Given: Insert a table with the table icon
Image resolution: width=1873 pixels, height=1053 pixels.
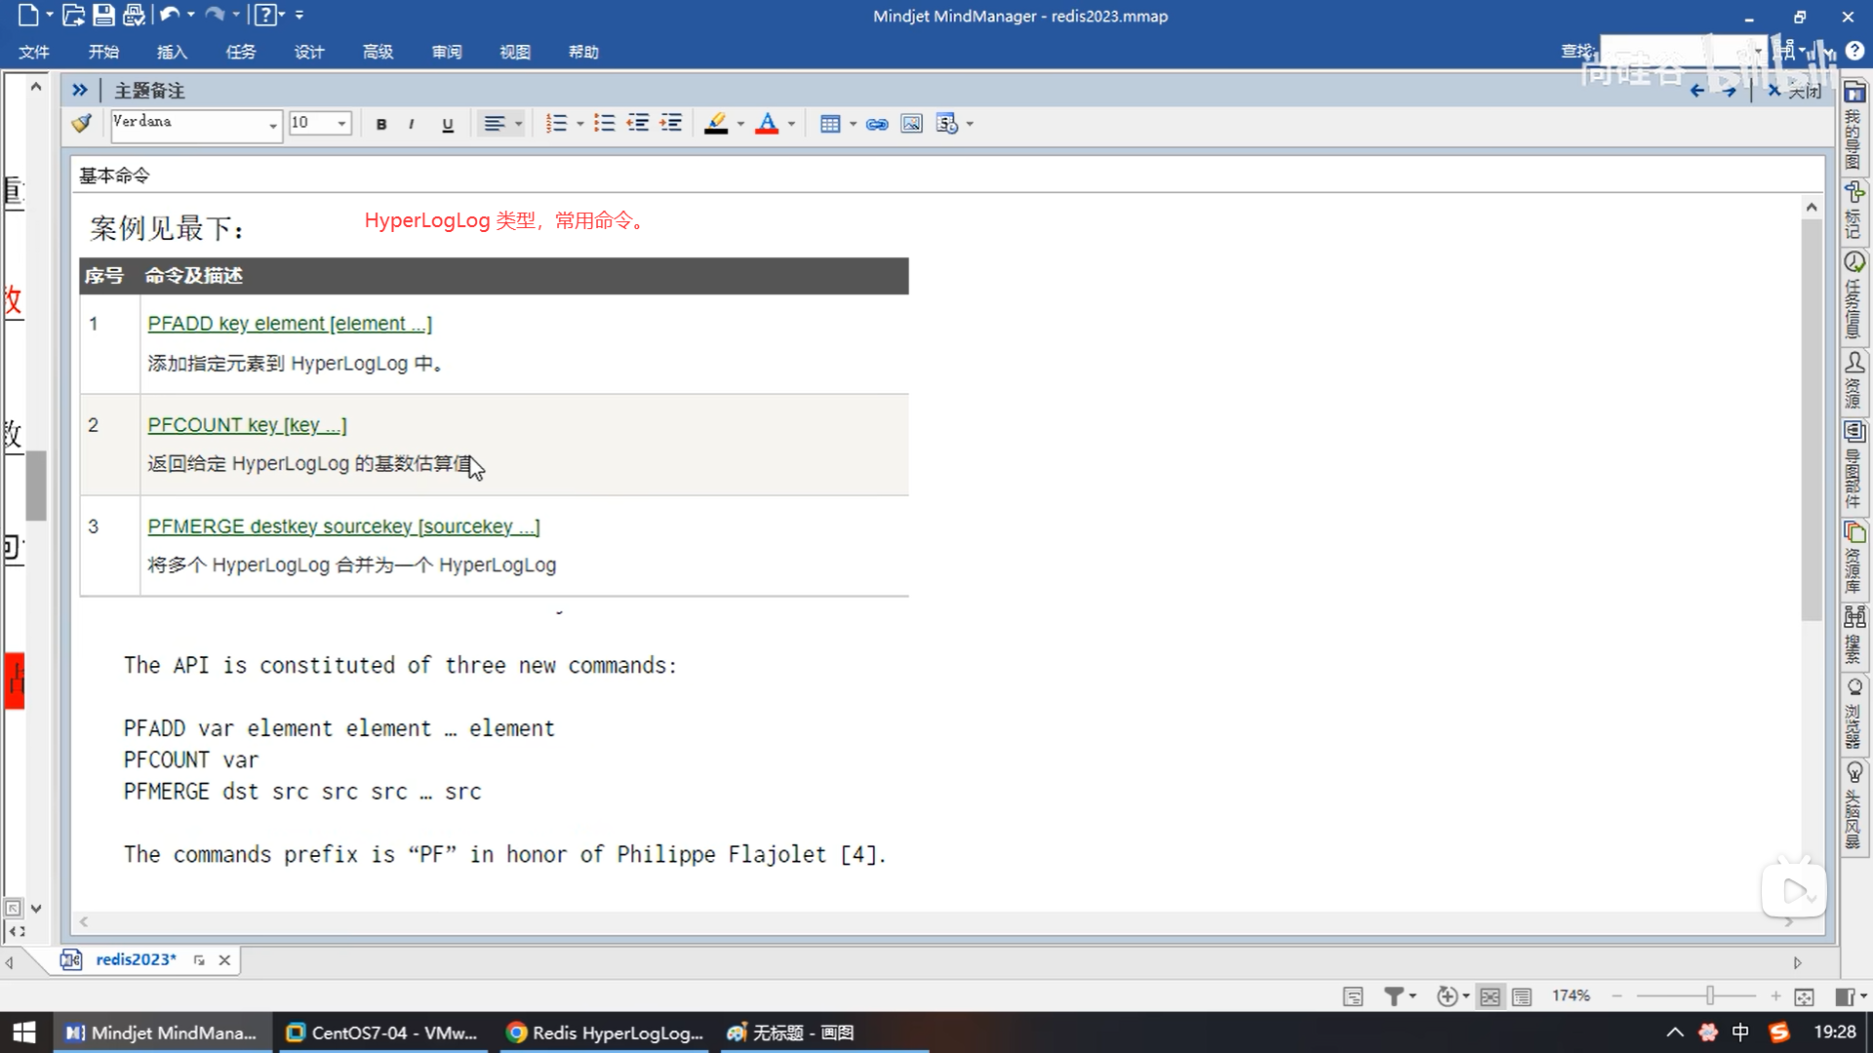Looking at the screenshot, I should 830,124.
